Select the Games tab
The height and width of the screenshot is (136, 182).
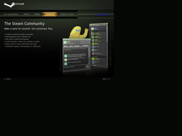[37, 14]
